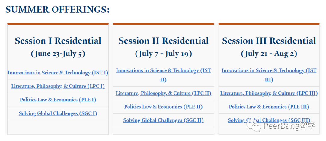This screenshot has width=326, height=141.
Task: Select Politics Law & Economics (PLE I)
Action: point(58,100)
